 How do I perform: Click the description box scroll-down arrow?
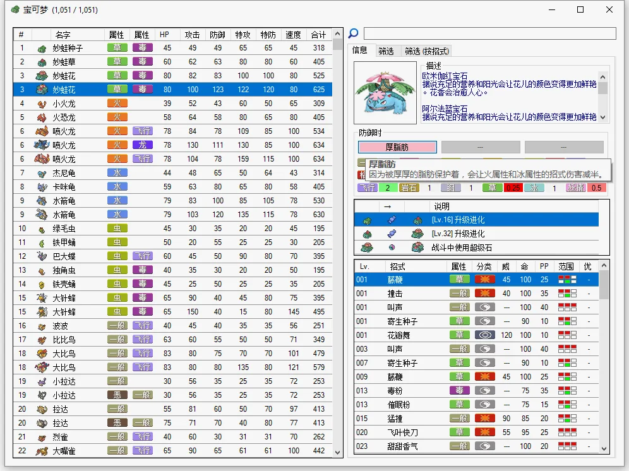tap(602, 117)
